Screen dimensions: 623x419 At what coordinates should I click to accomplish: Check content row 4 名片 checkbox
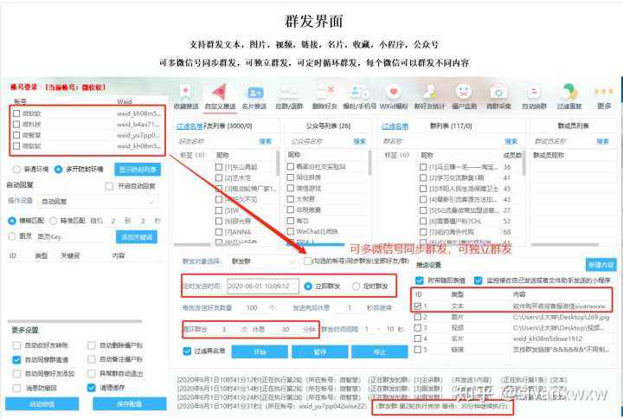(x=418, y=338)
